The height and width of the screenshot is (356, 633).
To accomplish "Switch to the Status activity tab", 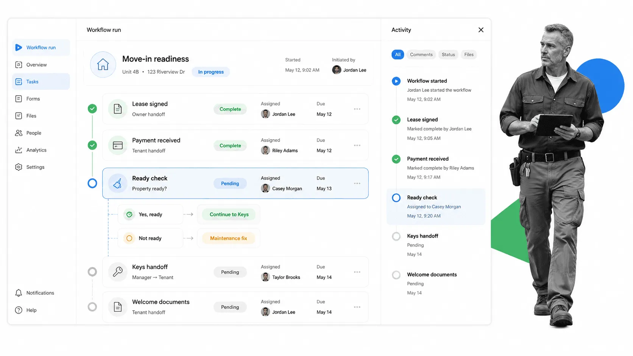I will pos(448,54).
